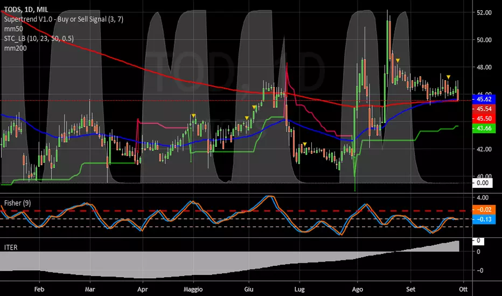The height and width of the screenshot is (296, 502).
Task: Click the Apr date axis label
Action: click(x=143, y=290)
